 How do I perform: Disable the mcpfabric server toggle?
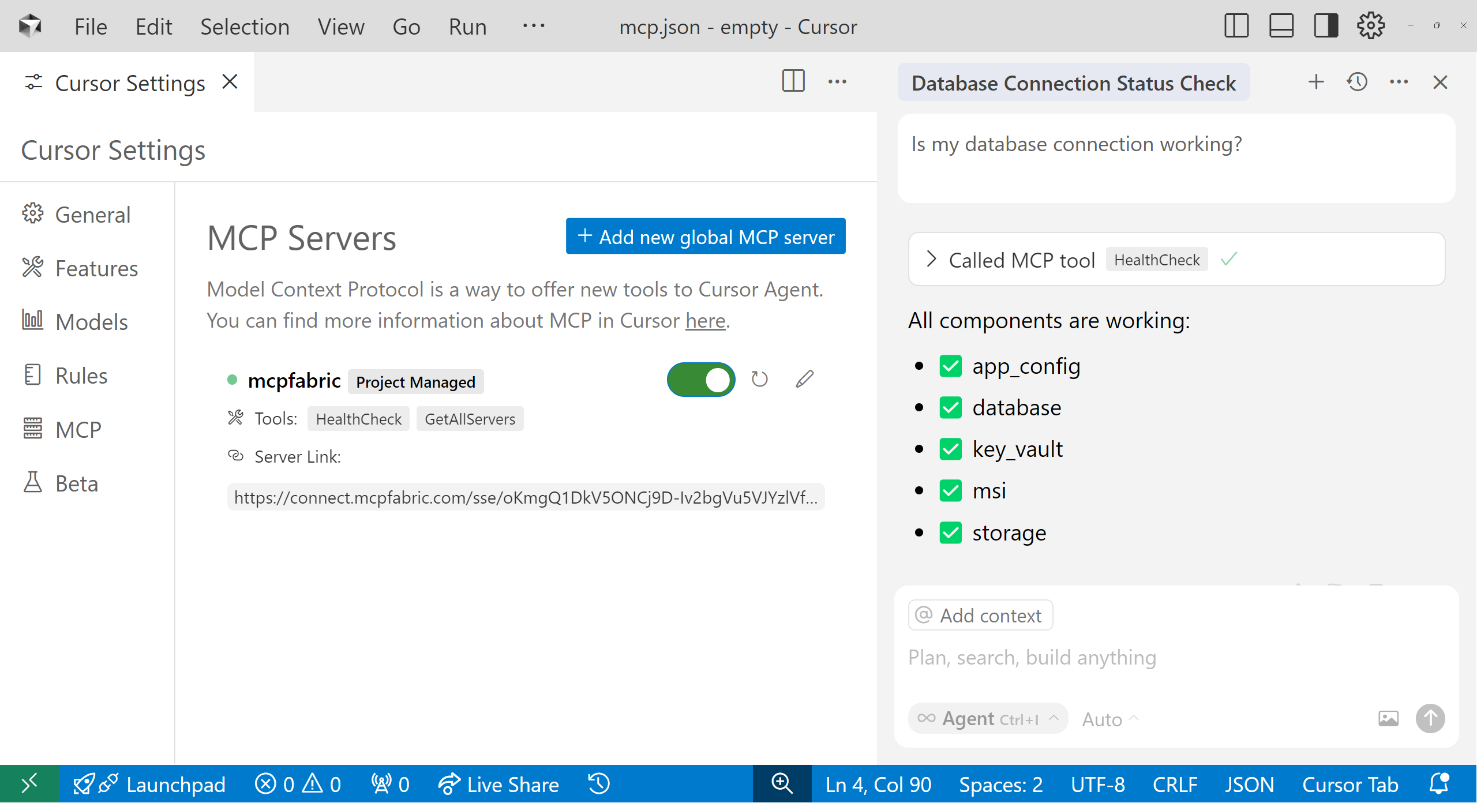[700, 379]
